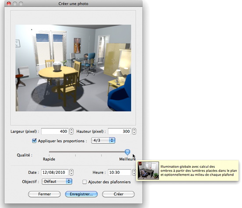Click the Heure stepper arrows
This screenshot has height=208, width=242.
click(x=134, y=172)
